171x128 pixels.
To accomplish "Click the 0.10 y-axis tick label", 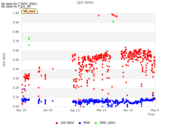I will point(16,97).
